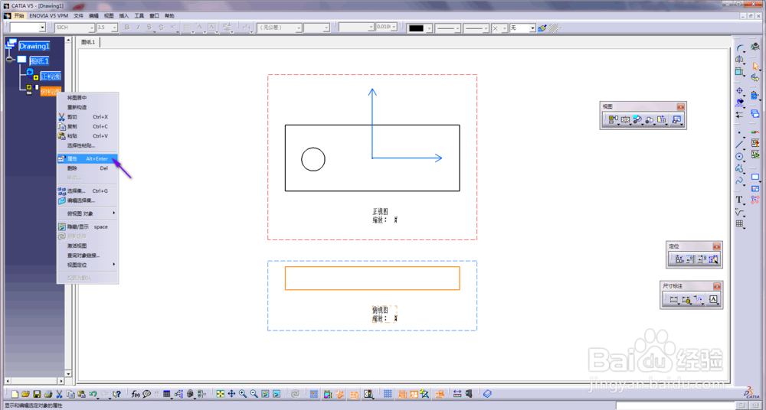Open the style dropdown left of SICH
The height and width of the screenshot is (410, 766).
[x=42, y=28]
